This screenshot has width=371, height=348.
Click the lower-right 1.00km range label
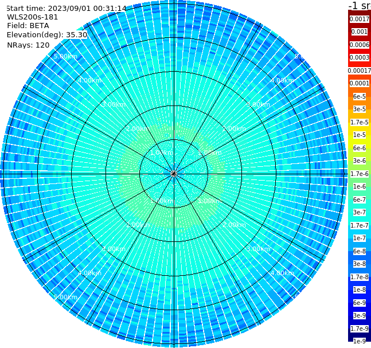210,201
